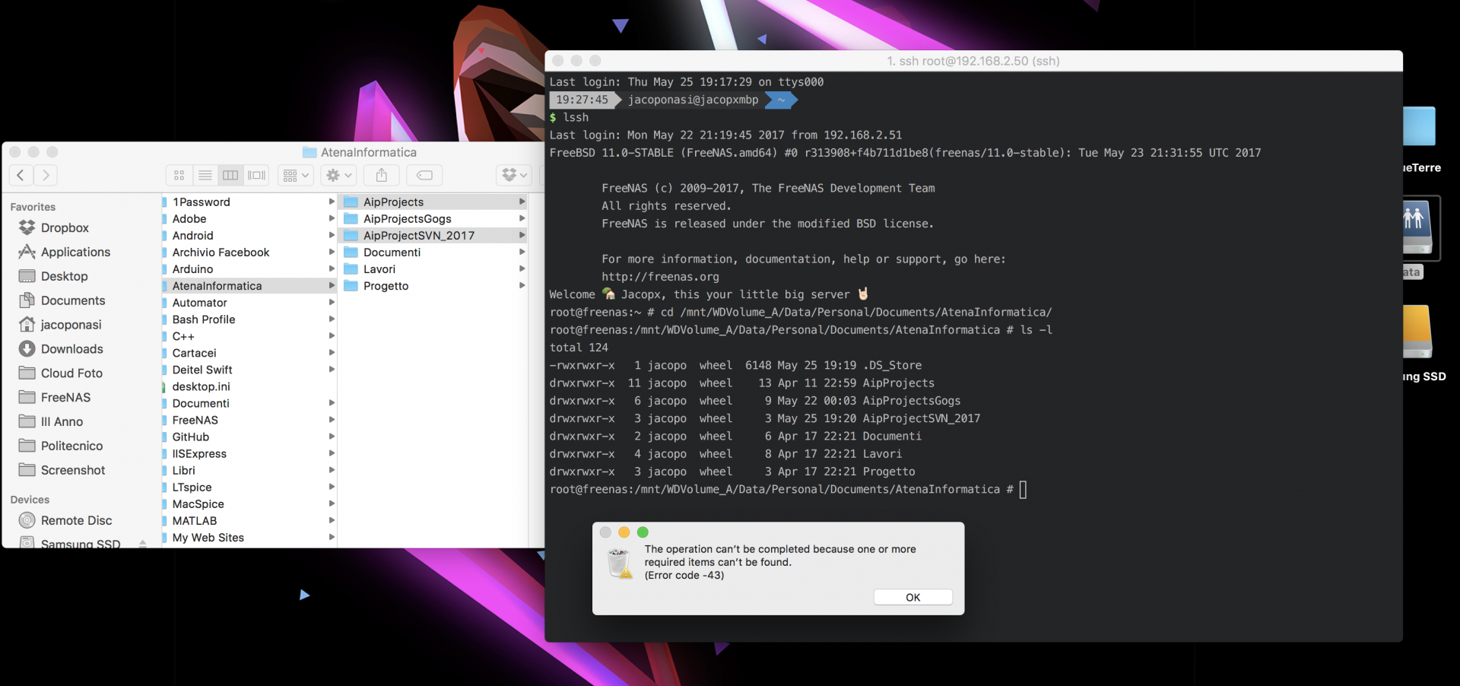The height and width of the screenshot is (686, 1460).
Task: Select the yellow SSD drive desktop icon
Action: click(1417, 332)
